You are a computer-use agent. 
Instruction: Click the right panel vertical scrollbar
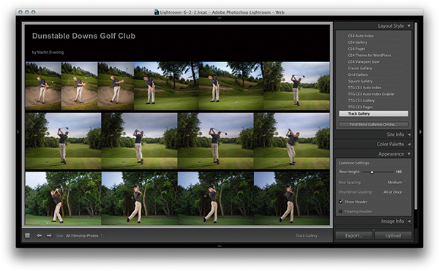click(416, 115)
